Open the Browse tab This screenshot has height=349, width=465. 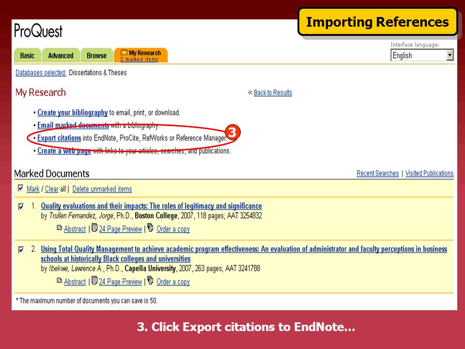click(97, 55)
